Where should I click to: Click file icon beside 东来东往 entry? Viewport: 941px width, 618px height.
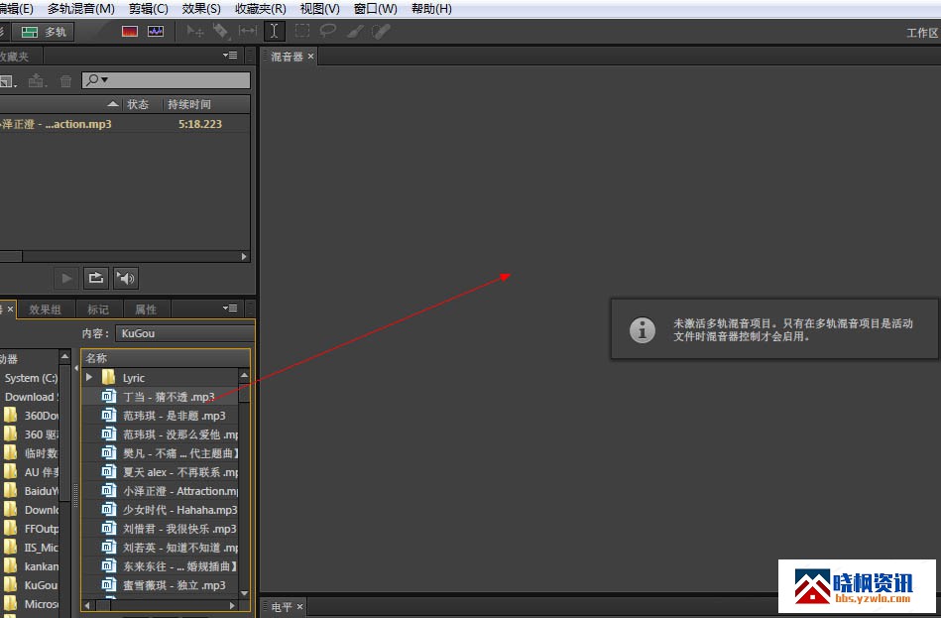(x=109, y=565)
